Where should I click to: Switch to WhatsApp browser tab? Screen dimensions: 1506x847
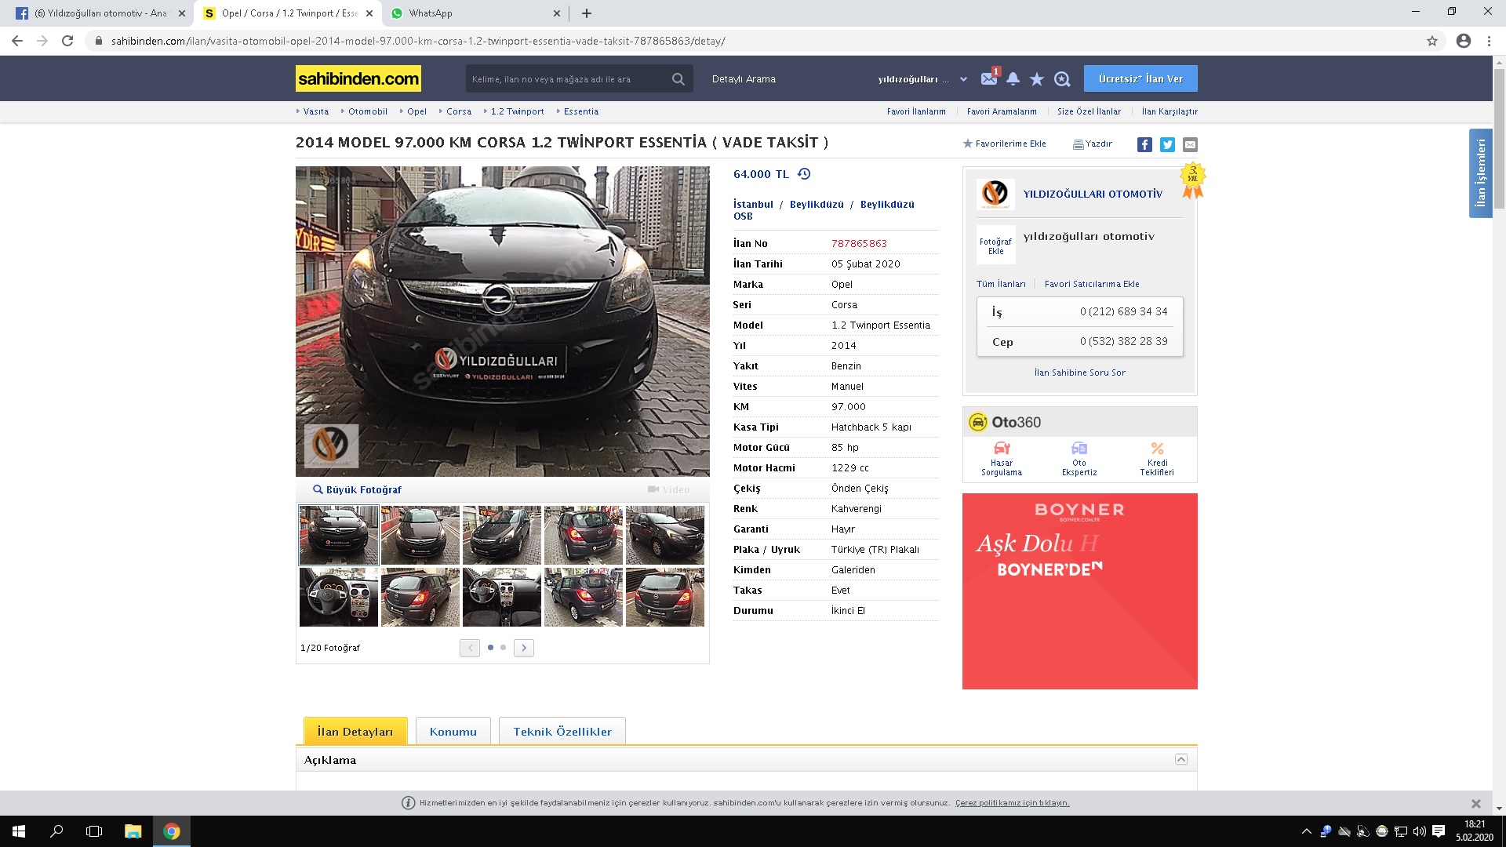[475, 13]
